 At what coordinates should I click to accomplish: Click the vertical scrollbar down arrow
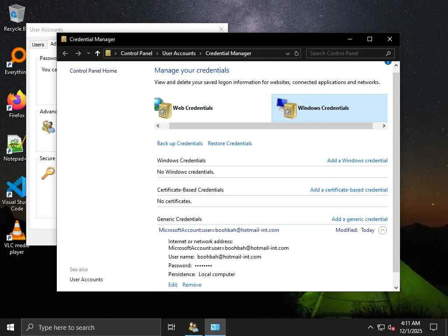[x=396, y=288]
